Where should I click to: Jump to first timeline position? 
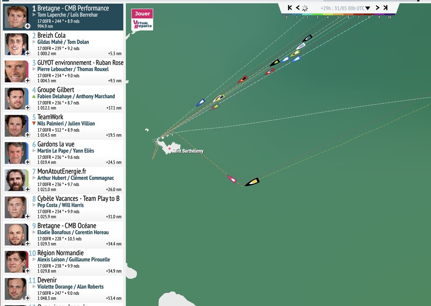[x=290, y=8]
